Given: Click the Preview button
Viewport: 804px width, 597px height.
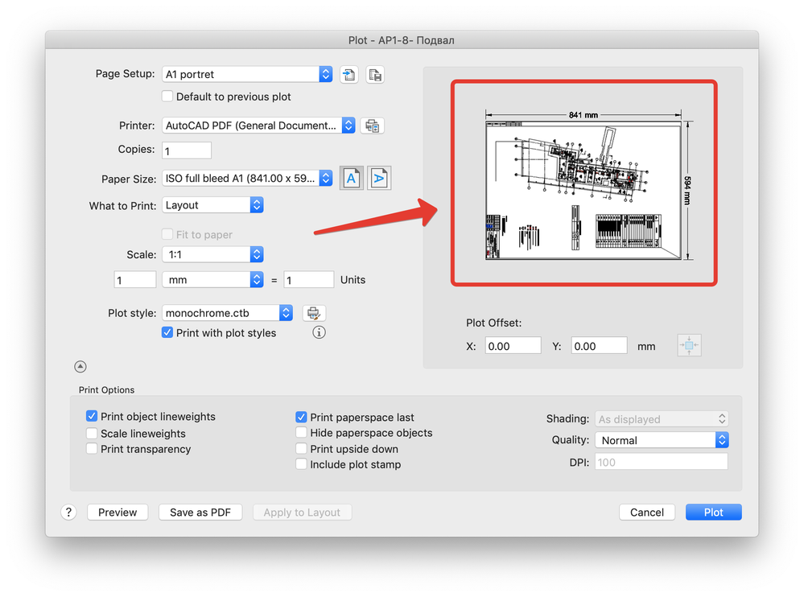Looking at the screenshot, I should pyautogui.click(x=118, y=513).
